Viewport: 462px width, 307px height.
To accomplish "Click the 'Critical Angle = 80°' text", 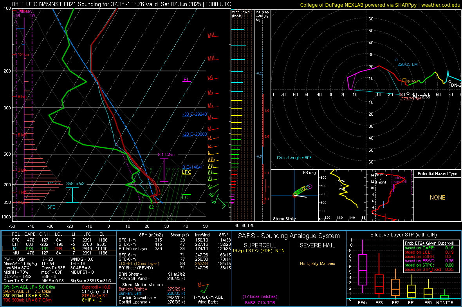I will point(294,158).
